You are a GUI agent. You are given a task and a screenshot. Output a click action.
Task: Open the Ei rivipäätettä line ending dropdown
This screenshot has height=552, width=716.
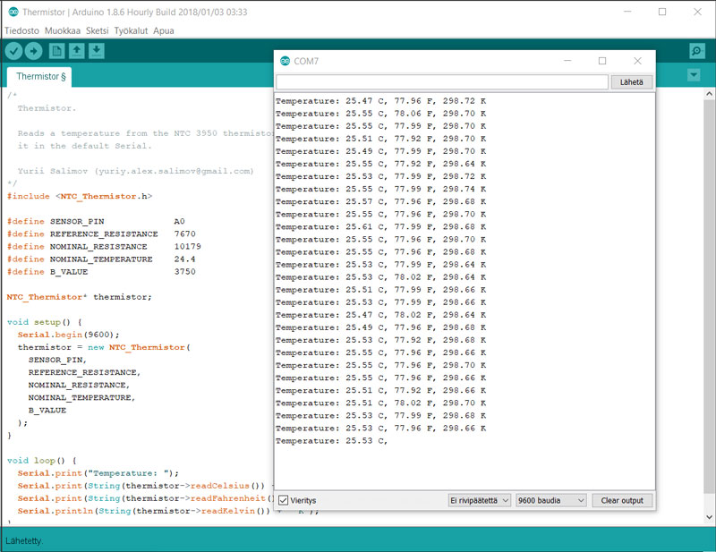480,500
